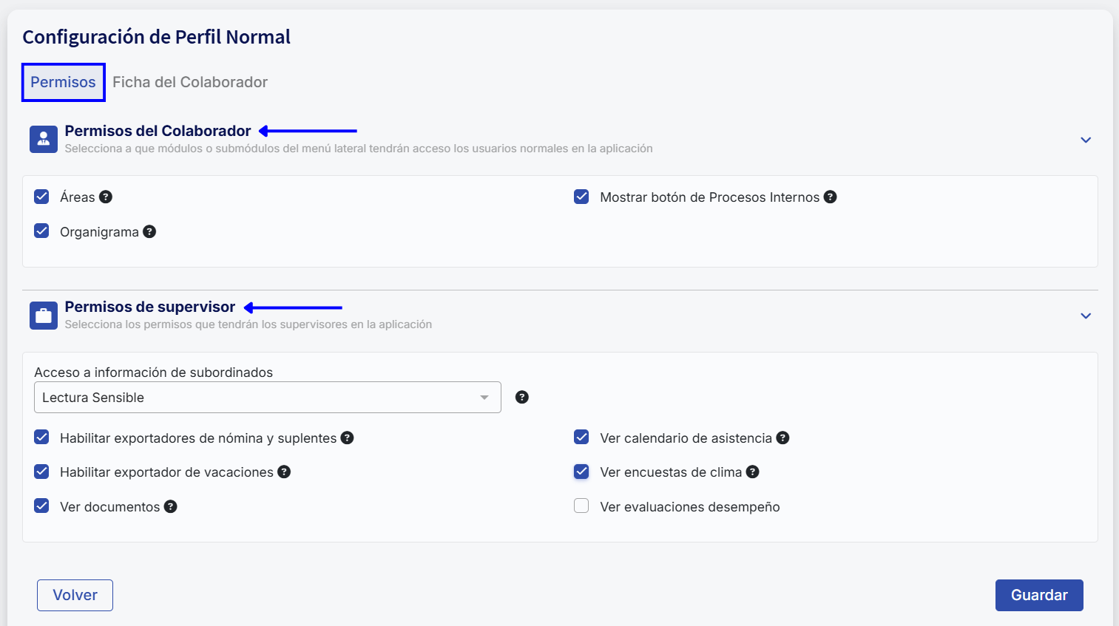
Task: Collapse the Permisos de supervisor section chevron
Action: coord(1085,316)
